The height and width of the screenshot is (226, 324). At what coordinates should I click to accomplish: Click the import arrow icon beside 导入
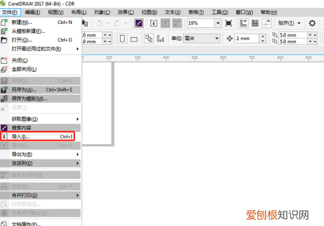(4, 137)
